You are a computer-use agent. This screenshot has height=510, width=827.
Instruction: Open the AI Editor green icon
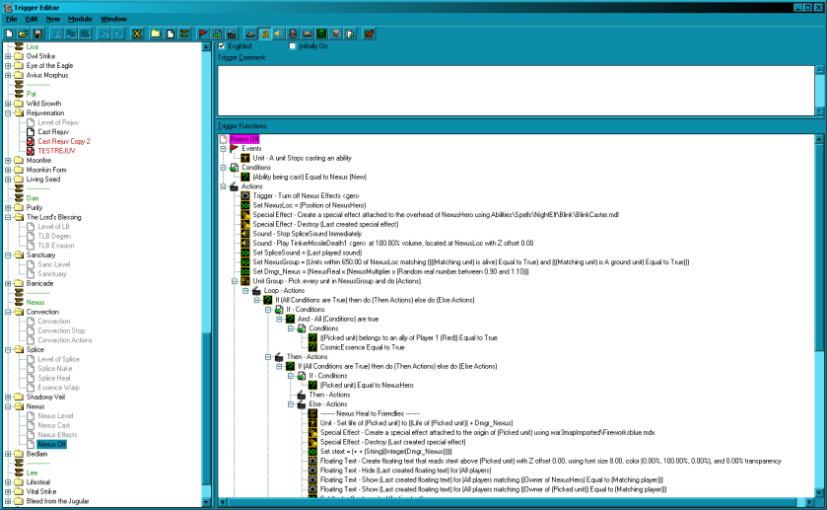[x=321, y=34]
